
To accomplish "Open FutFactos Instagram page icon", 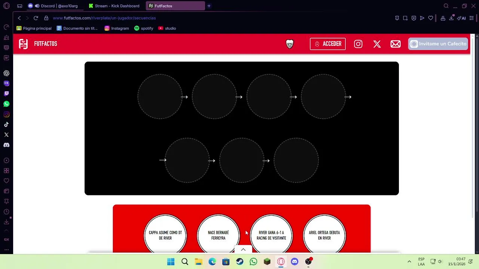I will 358,44.
